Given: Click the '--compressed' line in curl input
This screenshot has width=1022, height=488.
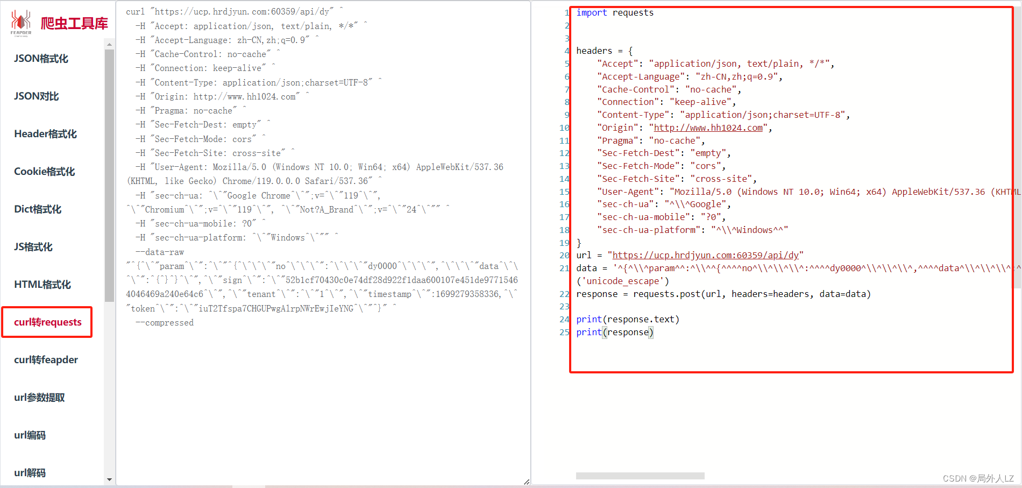Looking at the screenshot, I should click(165, 322).
